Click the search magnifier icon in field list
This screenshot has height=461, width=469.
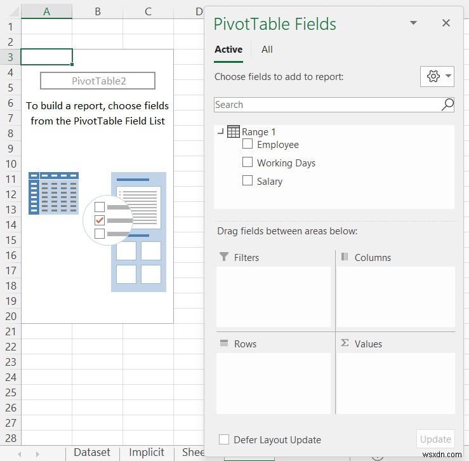pos(447,105)
